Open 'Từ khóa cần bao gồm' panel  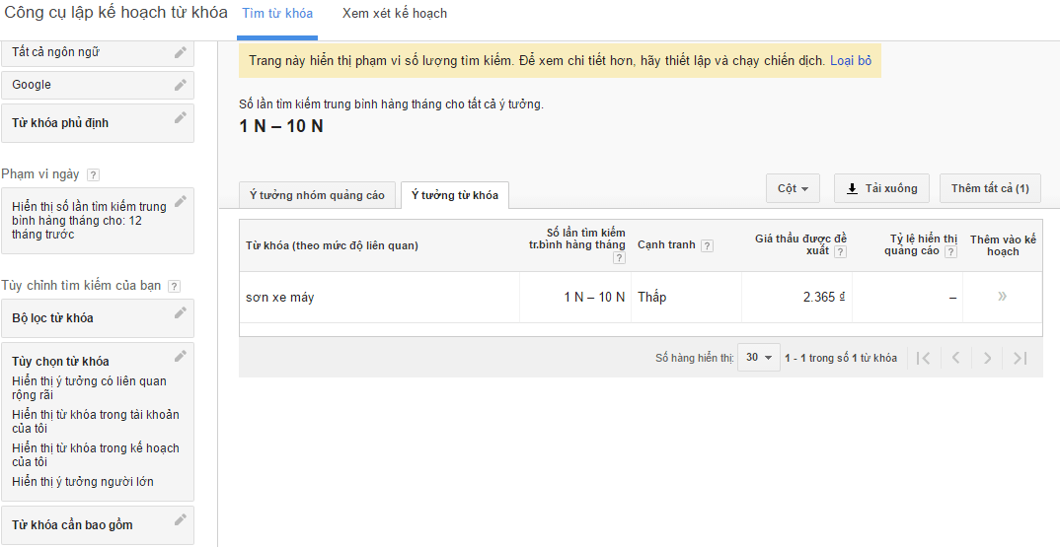[98, 524]
